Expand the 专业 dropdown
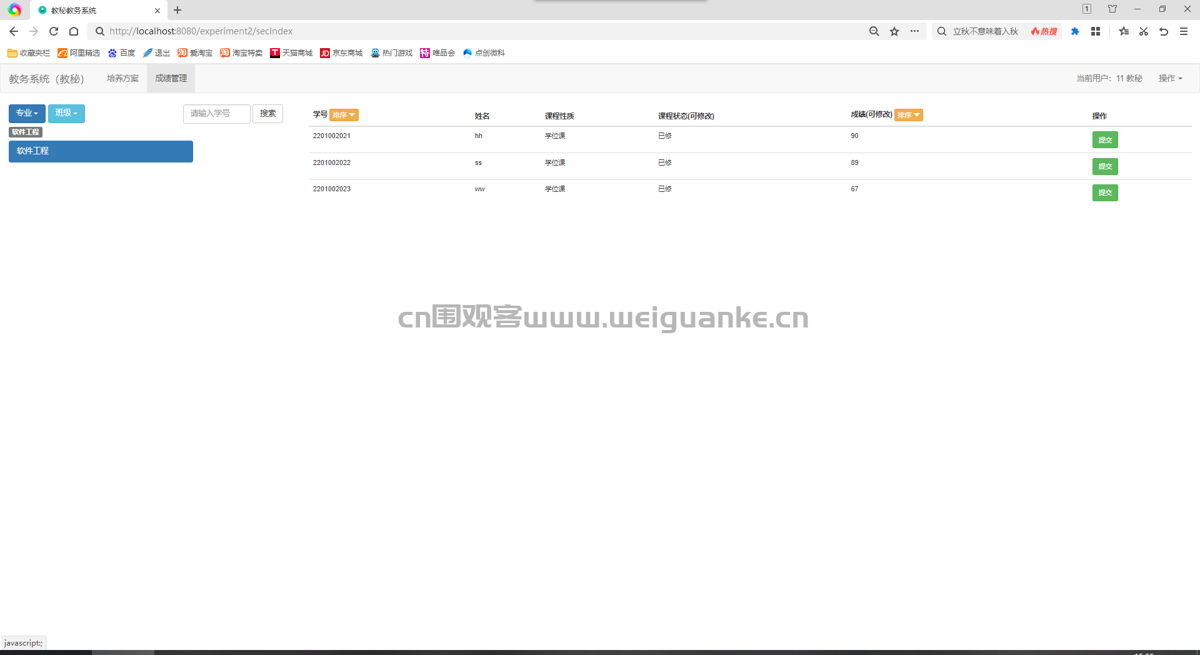 tap(27, 113)
